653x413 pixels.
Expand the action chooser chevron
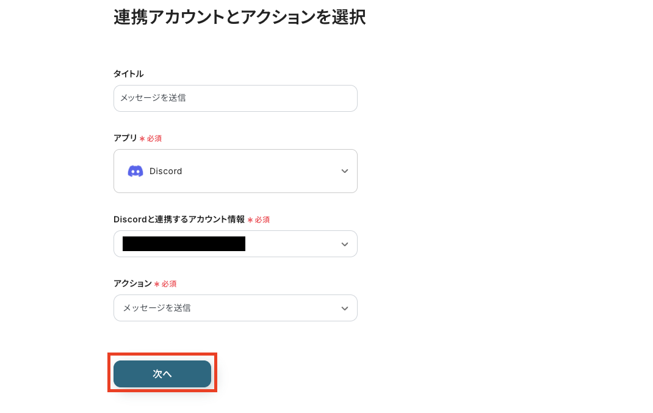(x=344, y=308)
